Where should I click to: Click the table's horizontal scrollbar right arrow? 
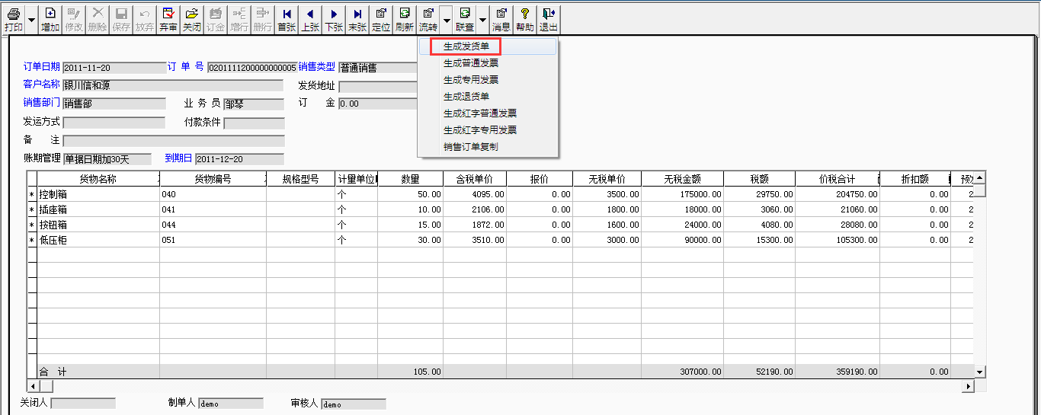(x=969, y=387)
